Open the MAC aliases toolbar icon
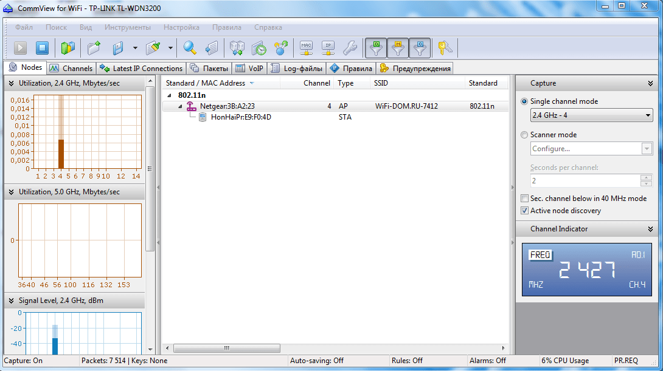Viewport: 663px width, 371px height. pos(307,47)
